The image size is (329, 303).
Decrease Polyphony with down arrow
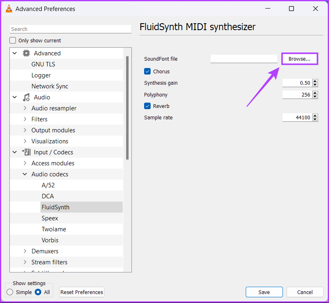tap(315, 97)
